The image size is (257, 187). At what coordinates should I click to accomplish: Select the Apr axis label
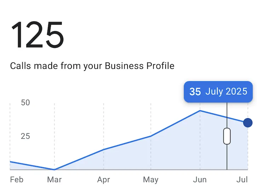(104, 180)
